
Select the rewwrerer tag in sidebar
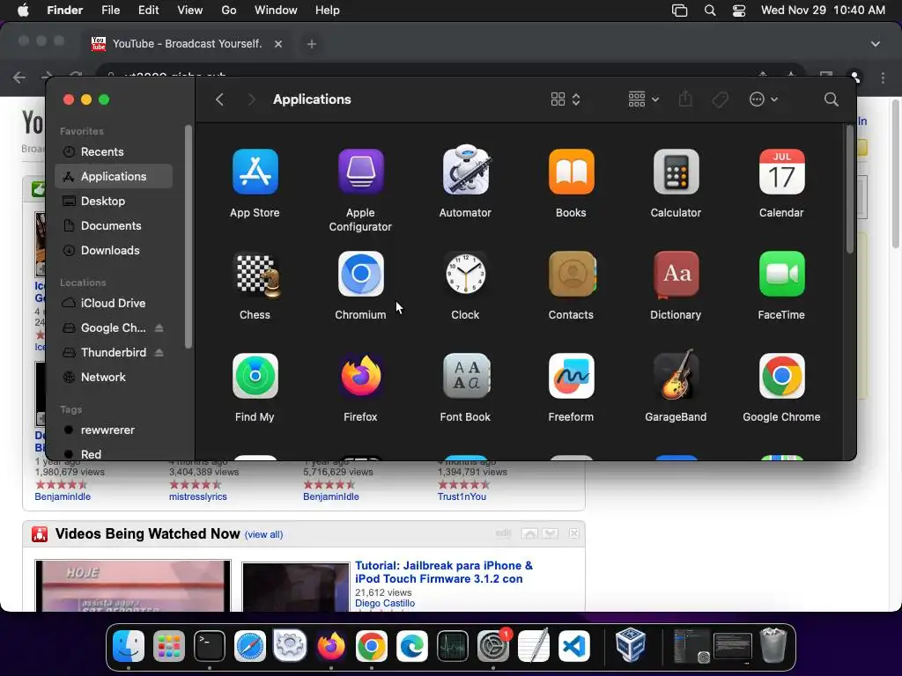point(114,430)
